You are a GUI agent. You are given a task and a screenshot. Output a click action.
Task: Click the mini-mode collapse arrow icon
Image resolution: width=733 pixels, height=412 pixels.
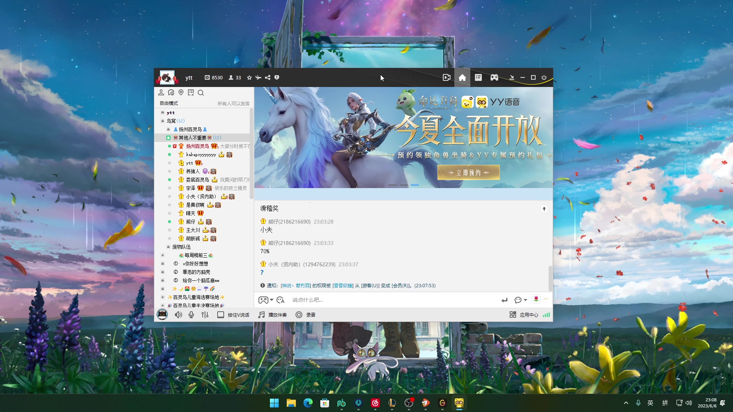pos(512,77)
